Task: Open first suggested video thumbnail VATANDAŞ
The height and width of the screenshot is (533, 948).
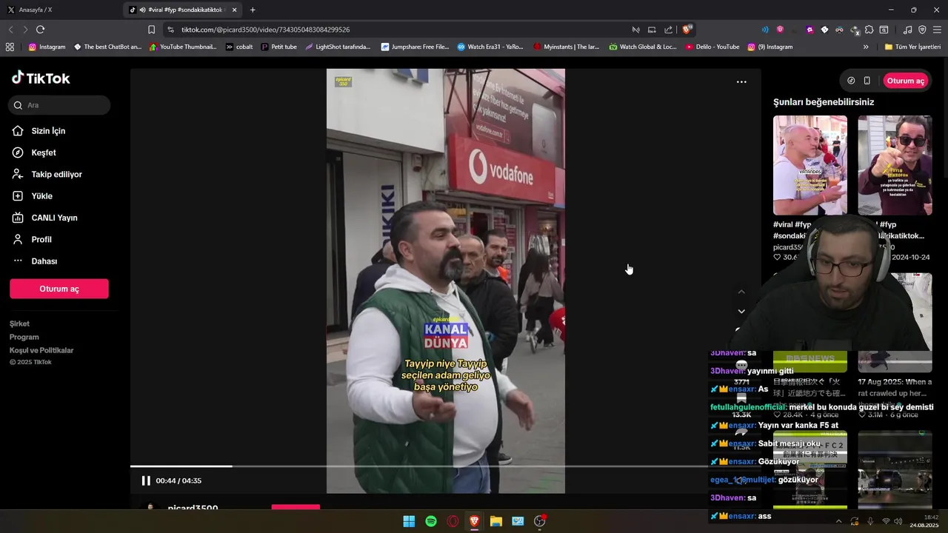Action: [x=810, y=165]
